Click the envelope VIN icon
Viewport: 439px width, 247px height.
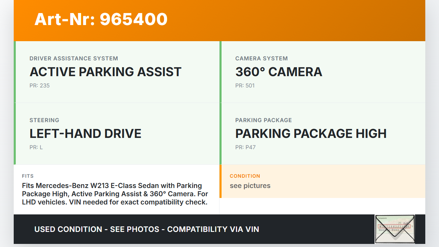pos(395,229)
